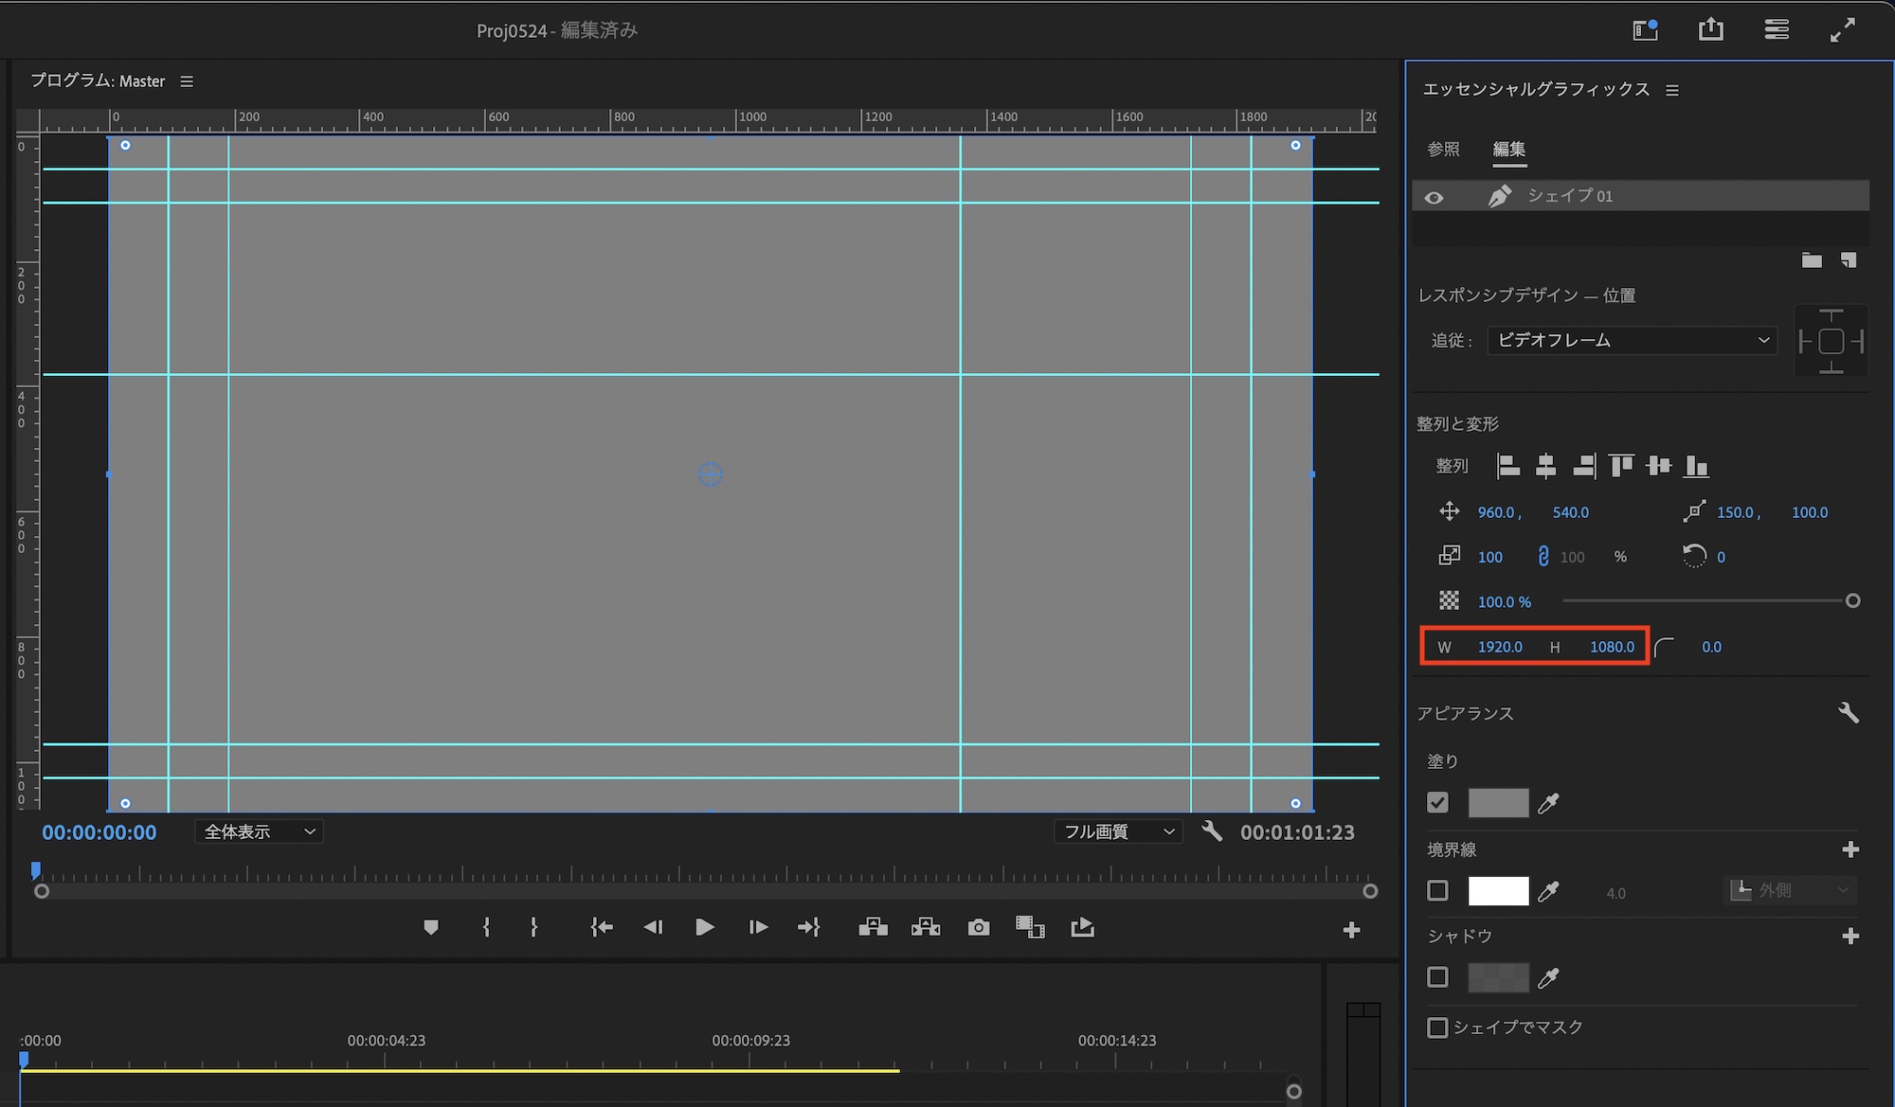
Task: Click the Play button in the program monitor
Action: coord(704,927)
